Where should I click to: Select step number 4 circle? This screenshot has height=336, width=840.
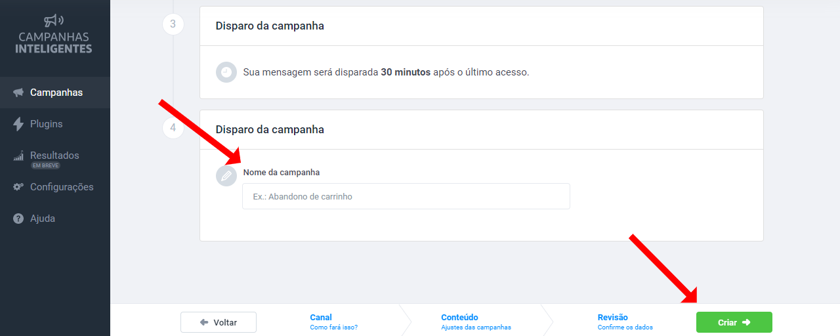(173, 128)
